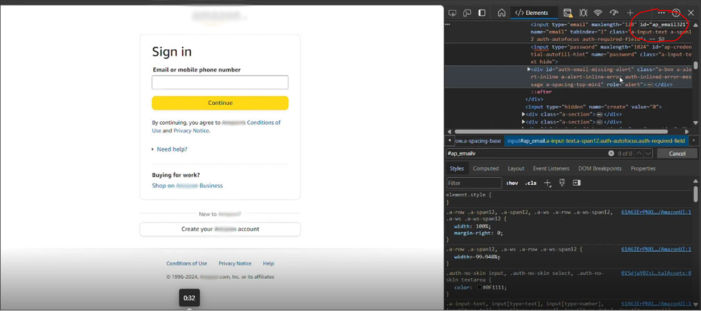
Task: Add more tools with the plus icon
Action: click(629, 12)
